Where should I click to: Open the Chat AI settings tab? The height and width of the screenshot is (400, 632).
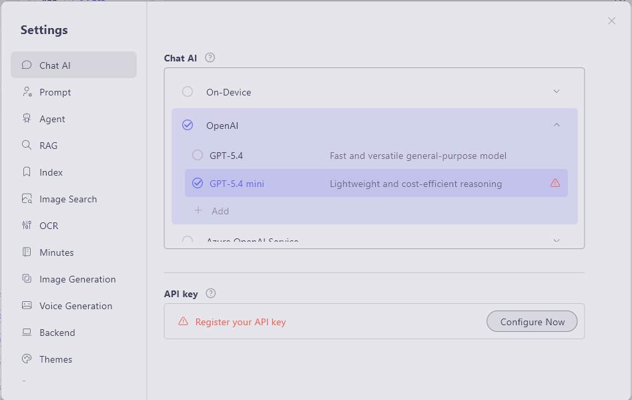tap(74, 65)
